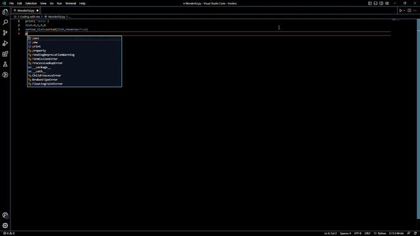The image size is (420, 236).
Task: Open the Manage gear icon
Action: (5, 226)
